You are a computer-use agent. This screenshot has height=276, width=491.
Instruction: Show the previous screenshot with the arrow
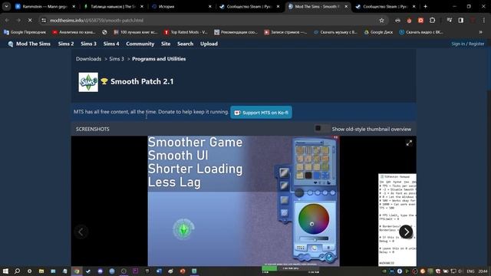click(x=81, y=232)
